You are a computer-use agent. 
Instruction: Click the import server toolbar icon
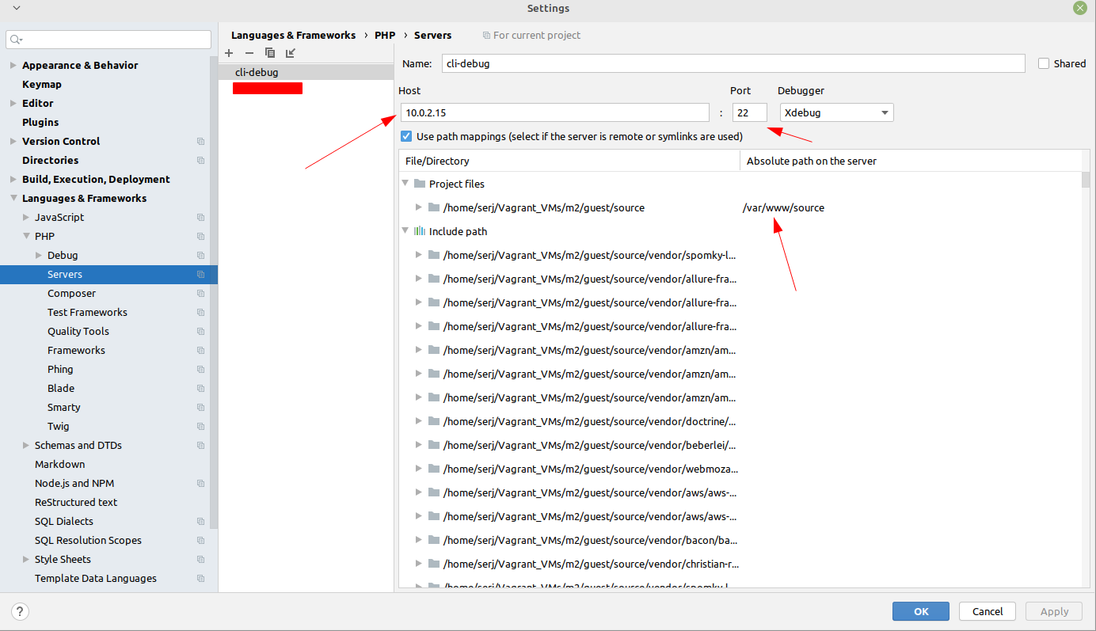coord(291,53)
